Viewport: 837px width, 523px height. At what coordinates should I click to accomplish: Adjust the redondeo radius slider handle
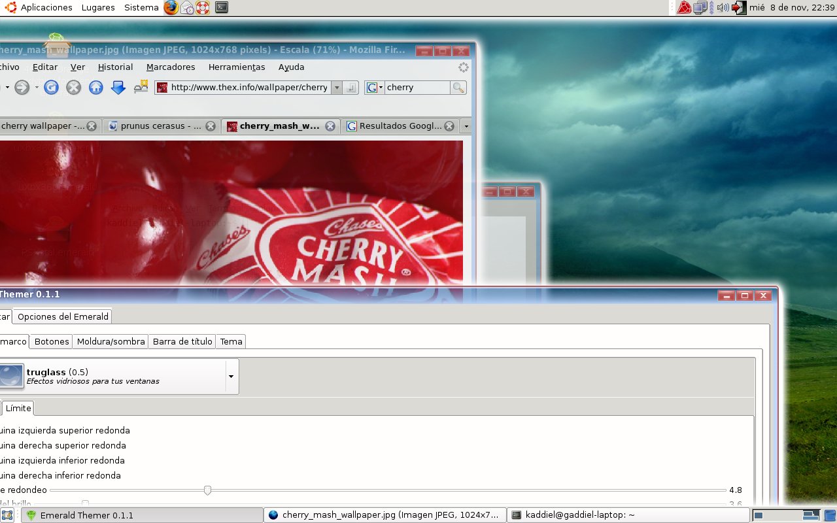pyautogui.click(x=207, y=490)
